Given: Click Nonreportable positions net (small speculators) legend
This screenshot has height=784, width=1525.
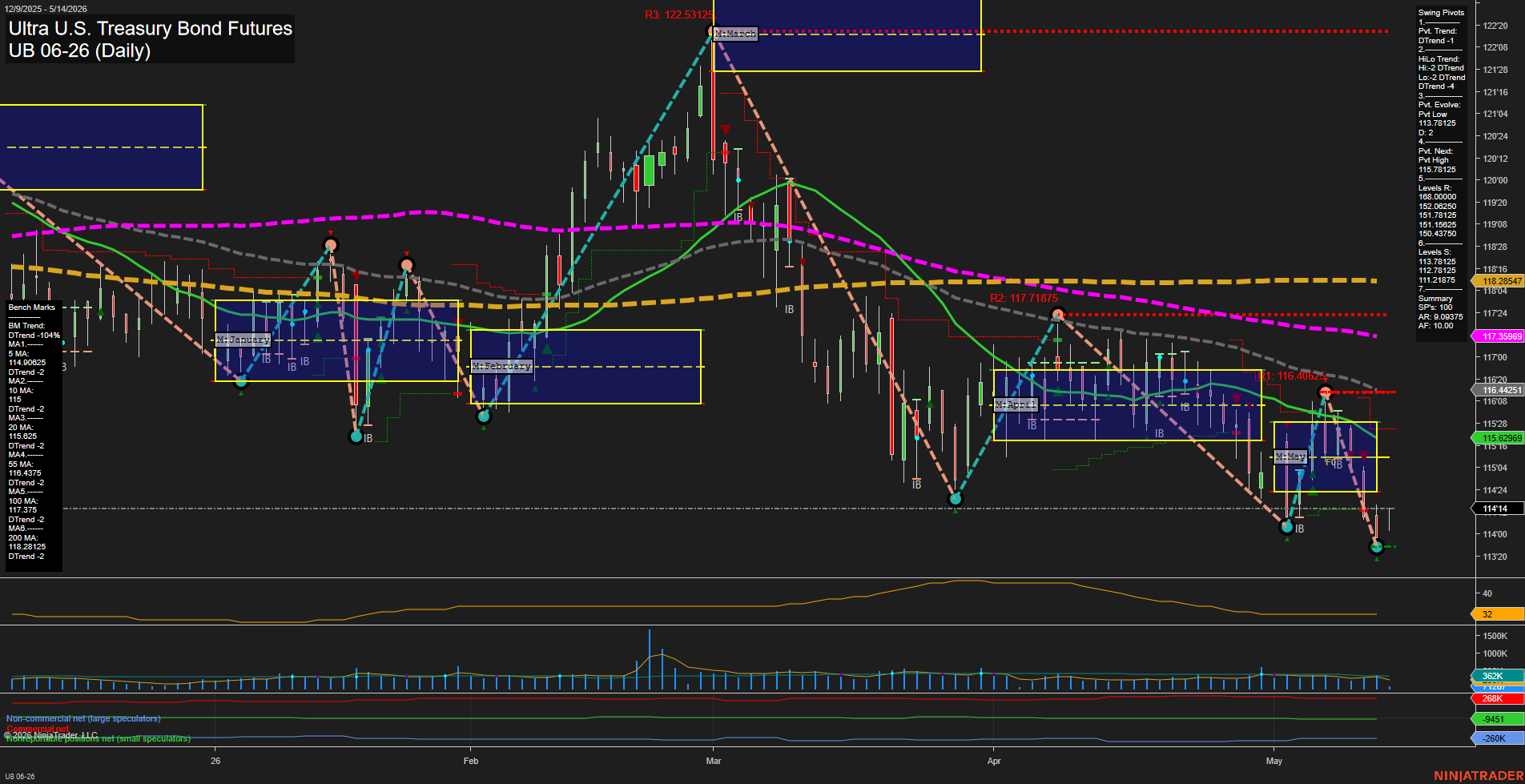Looking at the screenshot, I should (x=99, y=738).
